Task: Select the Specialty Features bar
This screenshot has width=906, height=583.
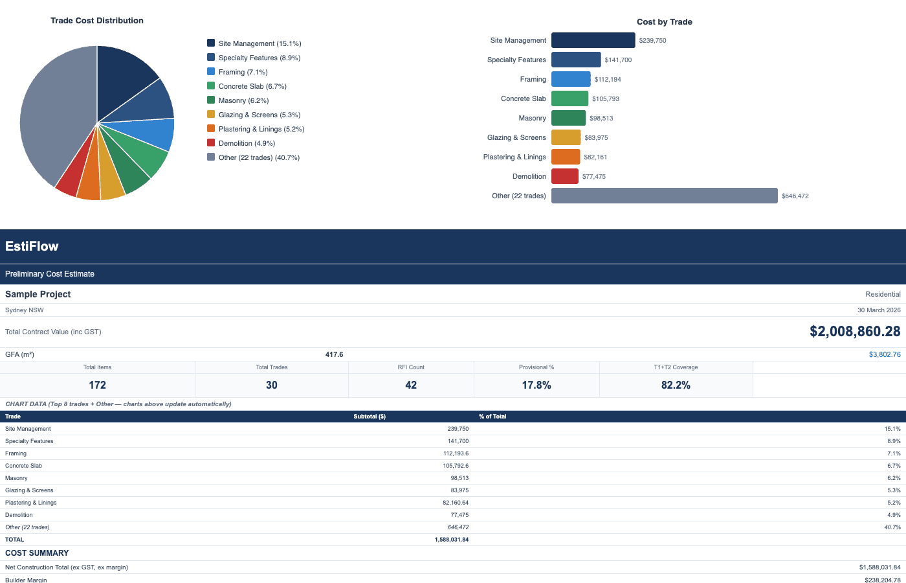Action: (576, 60)
